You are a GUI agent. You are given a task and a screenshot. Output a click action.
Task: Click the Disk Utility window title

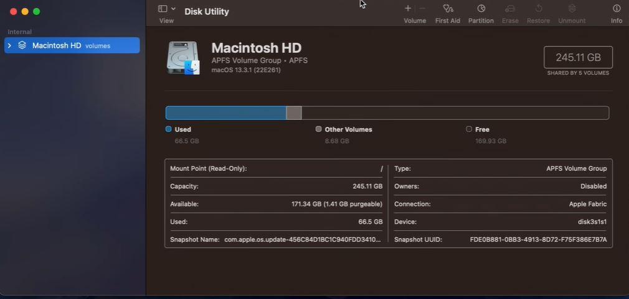coord(207,12)
